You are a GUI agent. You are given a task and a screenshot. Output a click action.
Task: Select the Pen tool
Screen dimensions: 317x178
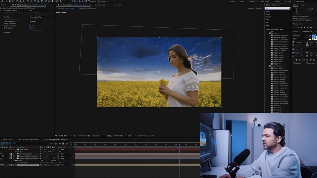[38, 1]
